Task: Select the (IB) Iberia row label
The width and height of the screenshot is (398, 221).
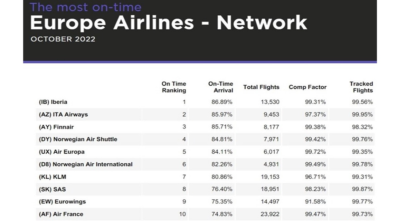Action: coord(53,102)
